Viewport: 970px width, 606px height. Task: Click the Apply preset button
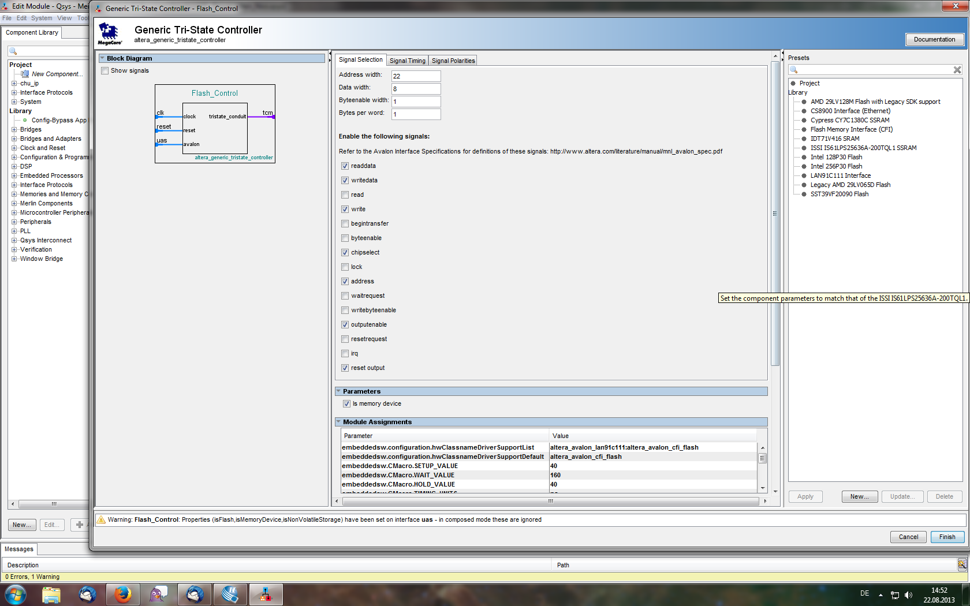click(805, 496)
